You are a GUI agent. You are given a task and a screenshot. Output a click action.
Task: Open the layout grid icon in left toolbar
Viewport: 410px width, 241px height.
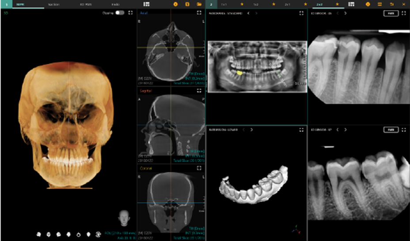147,4
